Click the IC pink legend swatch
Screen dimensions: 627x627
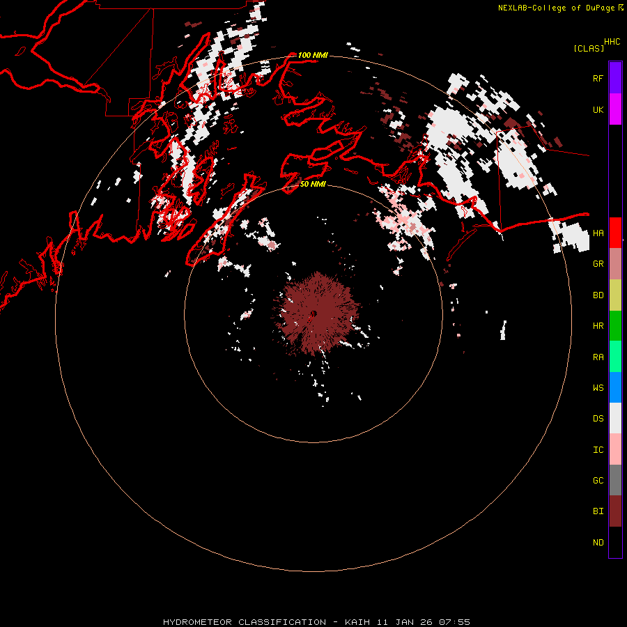(615, 449)
